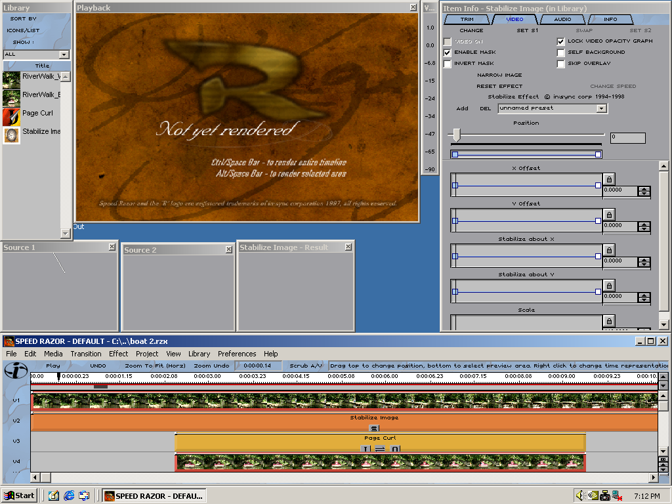The image size is (672, 504).
Task: Click the X Offset value stepper
Action: (x=644, y=192)
